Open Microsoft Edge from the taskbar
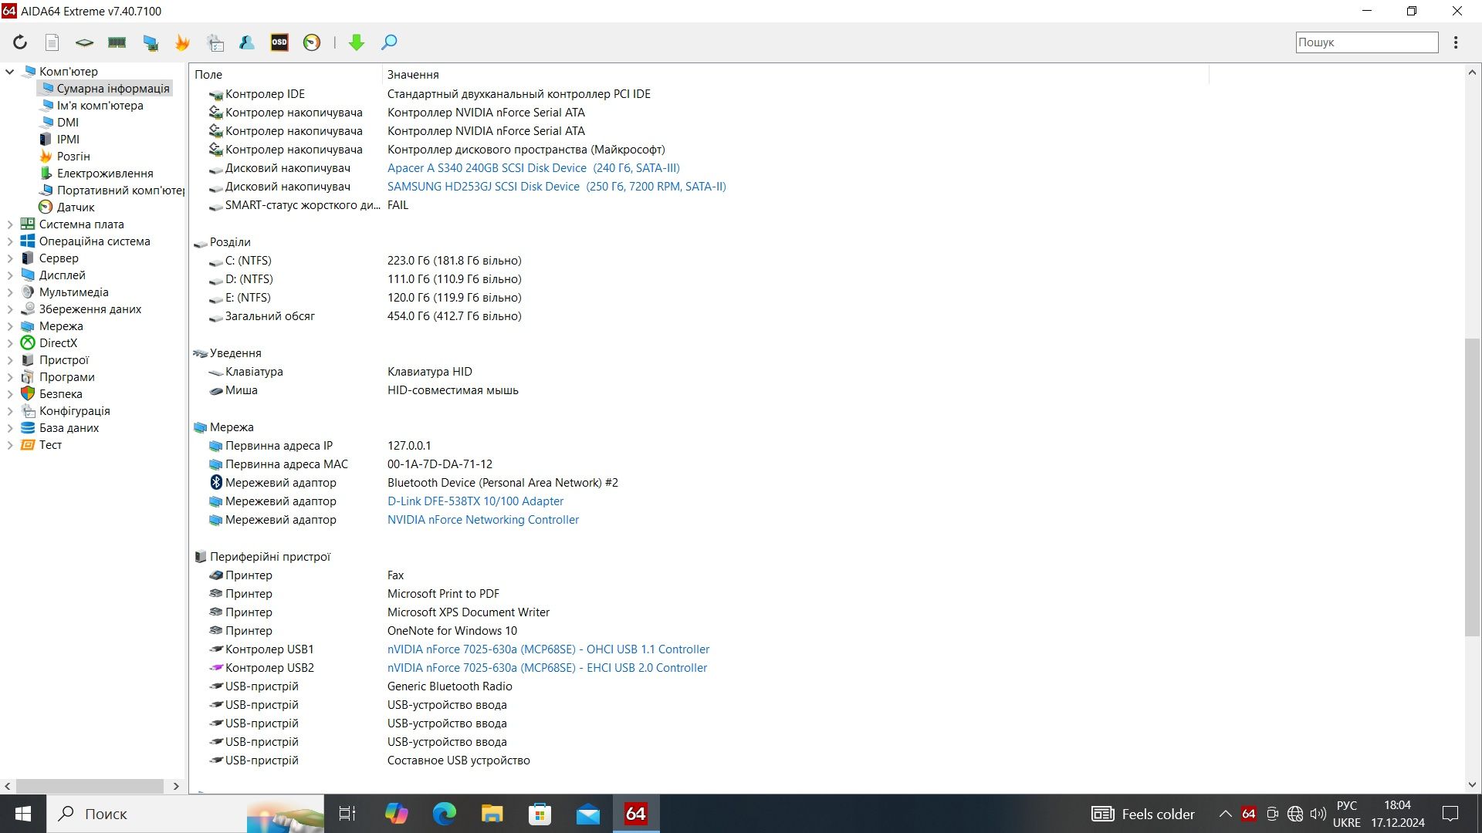 [445, 814]
